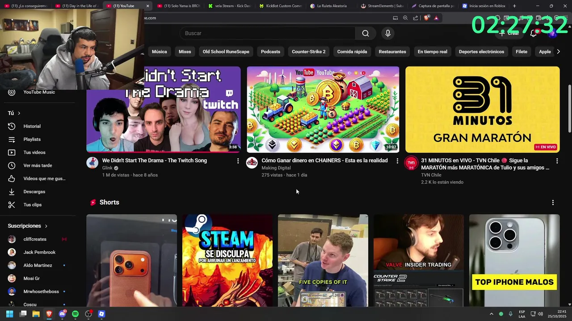Open the 31 Minutos Gran Maratón thumbnail
The height and width of the screenshot is (321, 572).
point(482,109)
